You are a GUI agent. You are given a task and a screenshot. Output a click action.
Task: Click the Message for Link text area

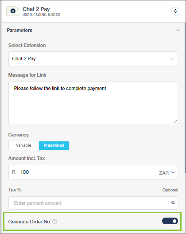[x=93, y=103]
